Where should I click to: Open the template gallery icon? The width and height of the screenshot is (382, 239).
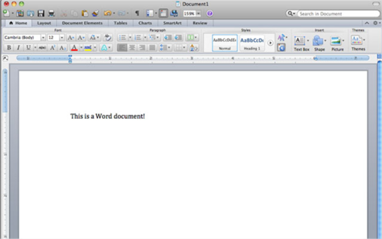[x=20, y=13]
